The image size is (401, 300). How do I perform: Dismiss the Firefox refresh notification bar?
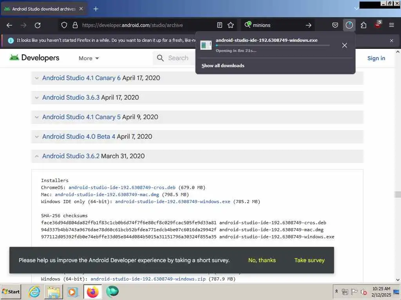click(x=392, y=41)
